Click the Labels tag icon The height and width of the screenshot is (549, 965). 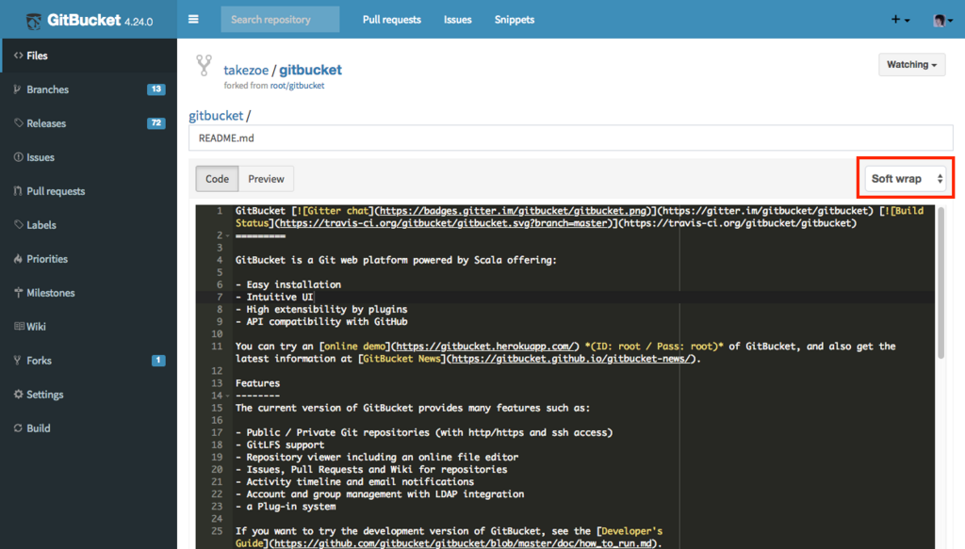(19, 224)
